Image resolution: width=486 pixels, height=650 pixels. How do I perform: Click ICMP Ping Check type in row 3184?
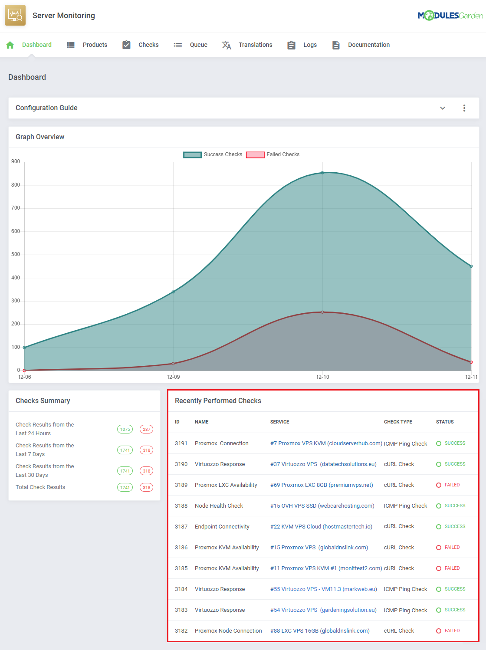click(x=406, y=589)
